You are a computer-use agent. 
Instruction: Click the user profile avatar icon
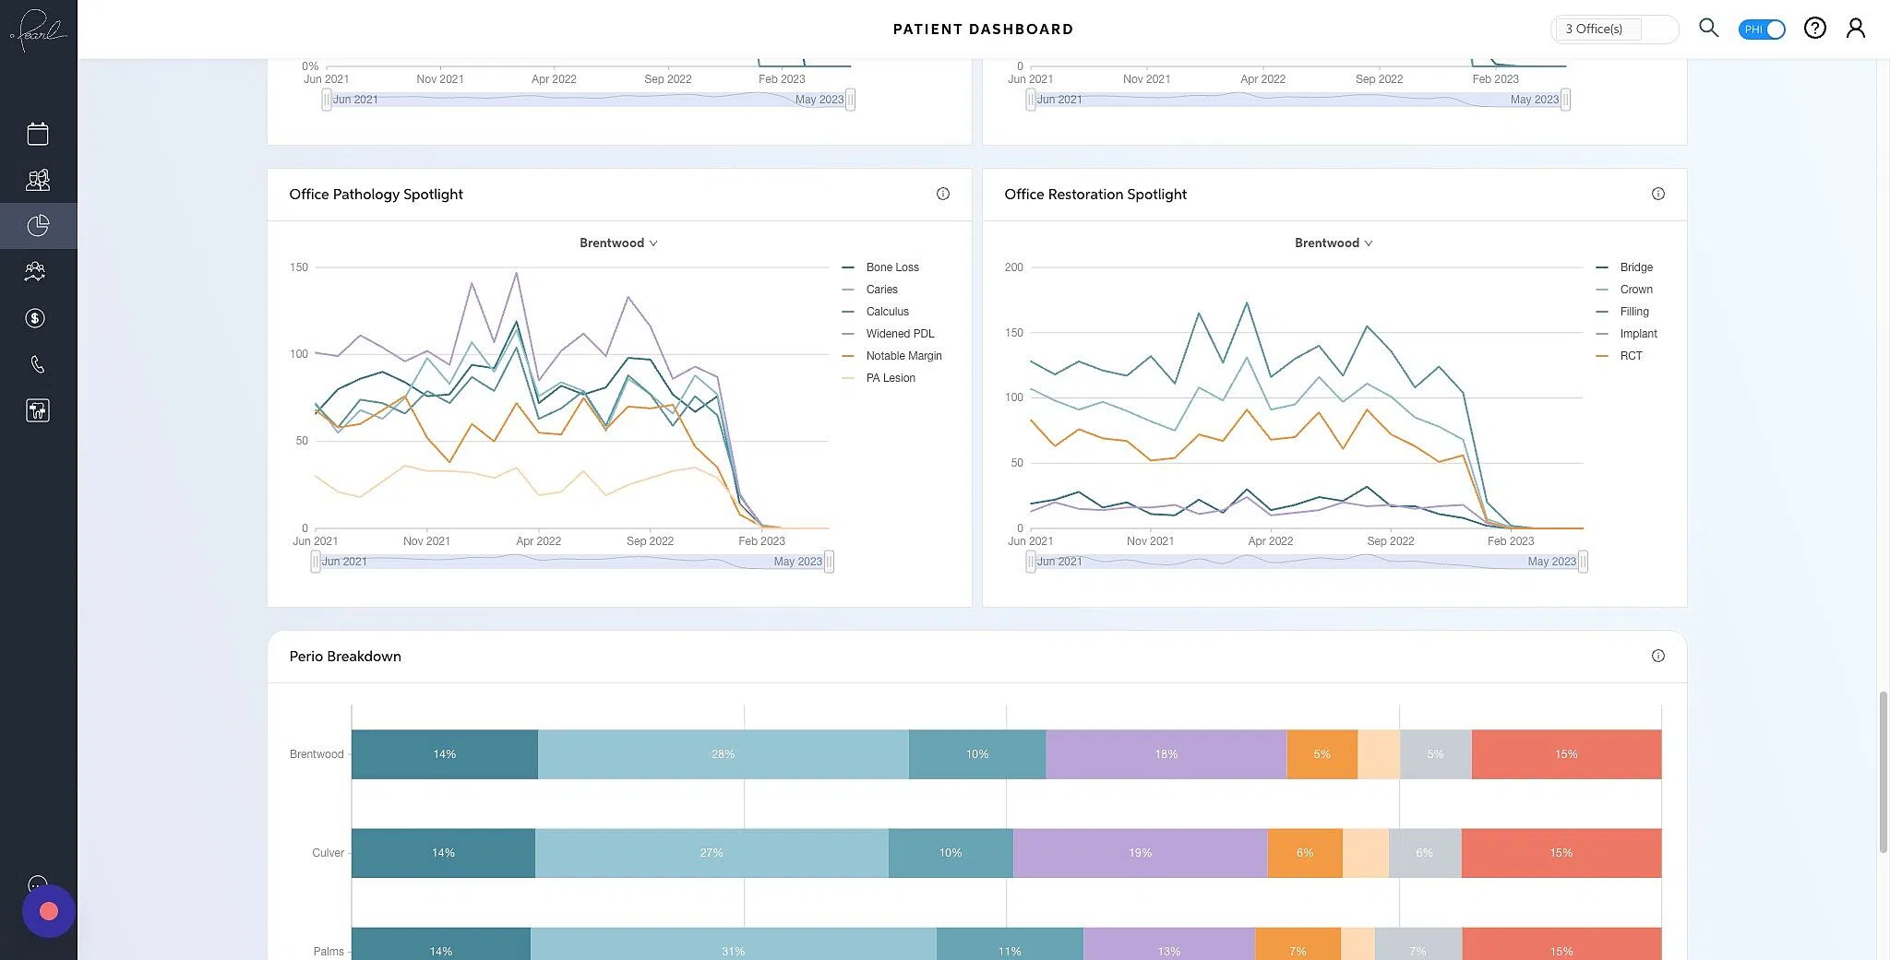pos(1856,28)
